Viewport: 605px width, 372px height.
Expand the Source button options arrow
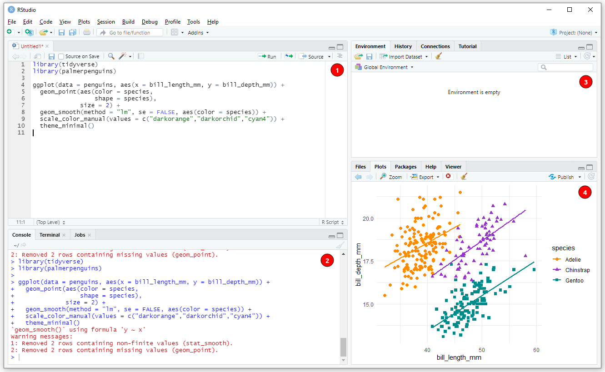click(x=329, y=57)
